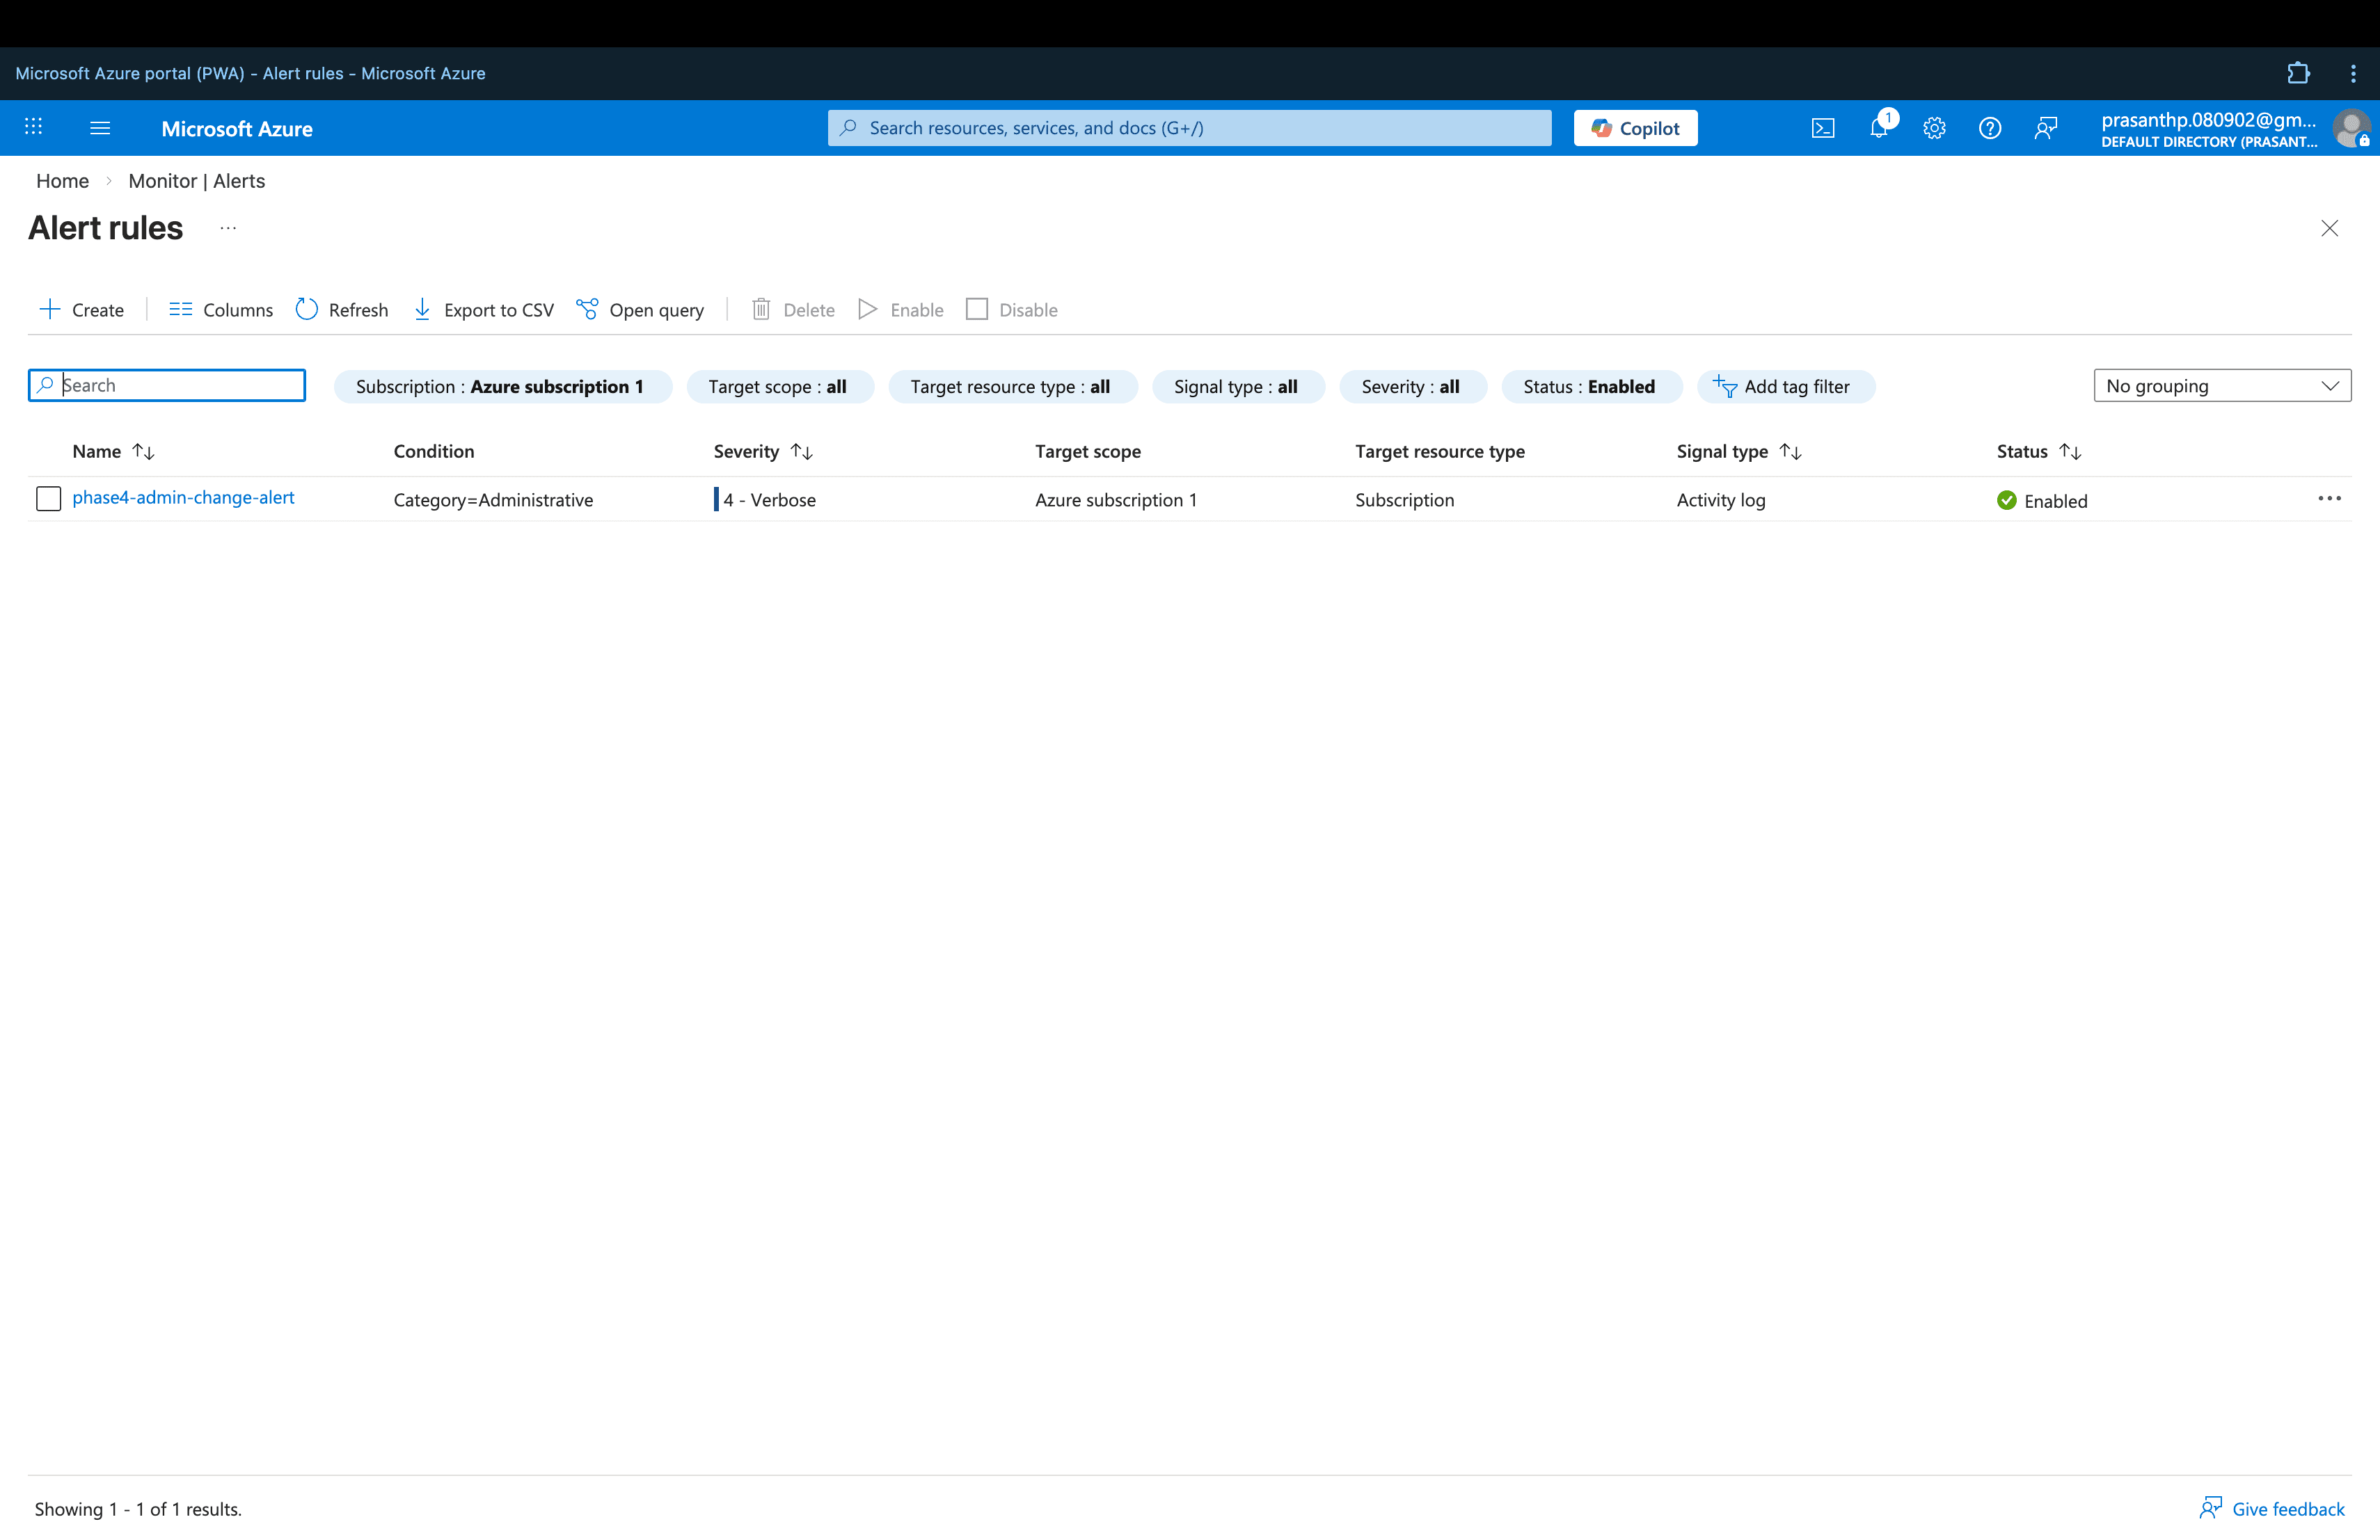This screenshot has height=1540, width=2380.
Task: Click the help question mark icon
Action: click(x=1989, y=128)
